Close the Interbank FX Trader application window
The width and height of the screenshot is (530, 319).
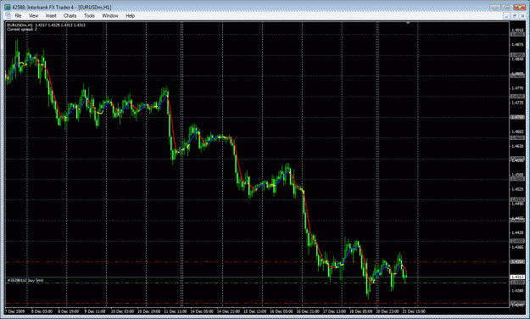tap(520, 7)
